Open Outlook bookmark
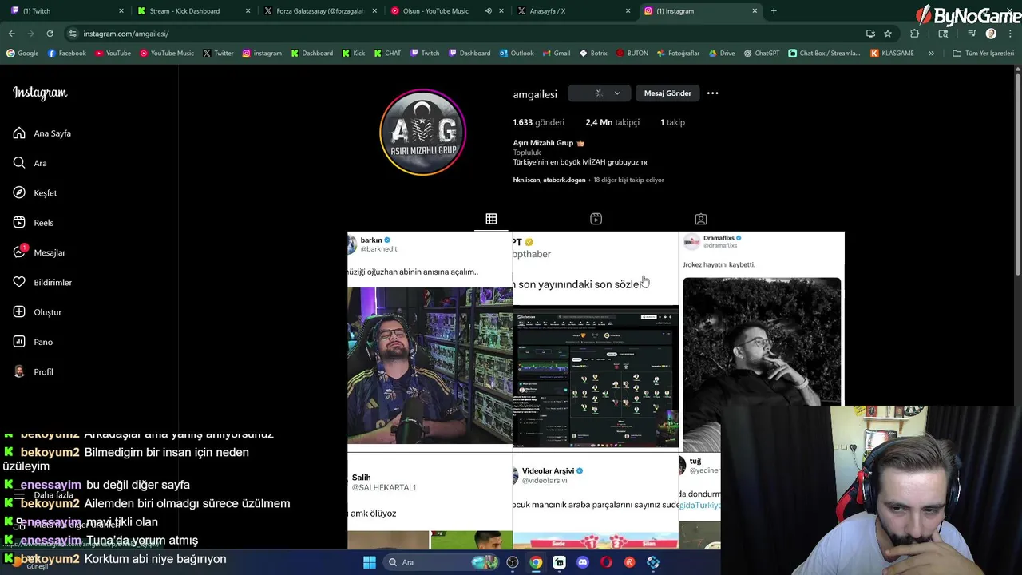 (x=517, y=54)
